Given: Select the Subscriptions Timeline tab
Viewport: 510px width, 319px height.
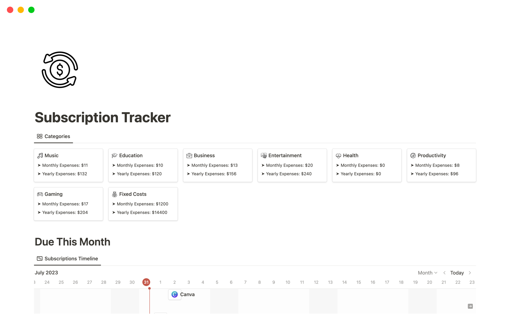Looking at the screenshot, I should (x=67, y=259).
